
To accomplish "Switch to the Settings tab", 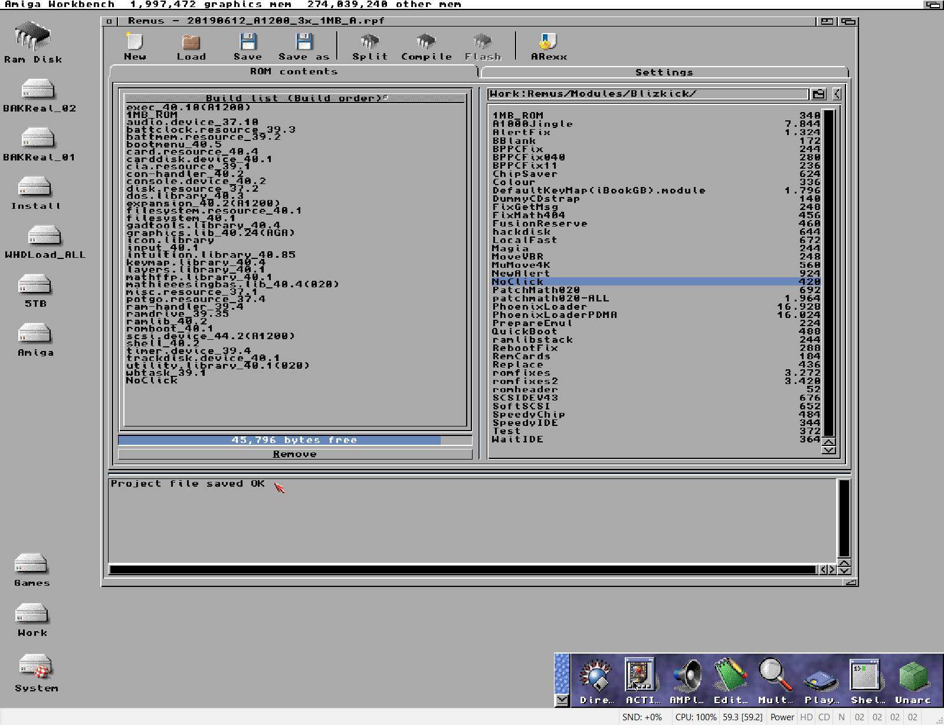I will 664,72.
